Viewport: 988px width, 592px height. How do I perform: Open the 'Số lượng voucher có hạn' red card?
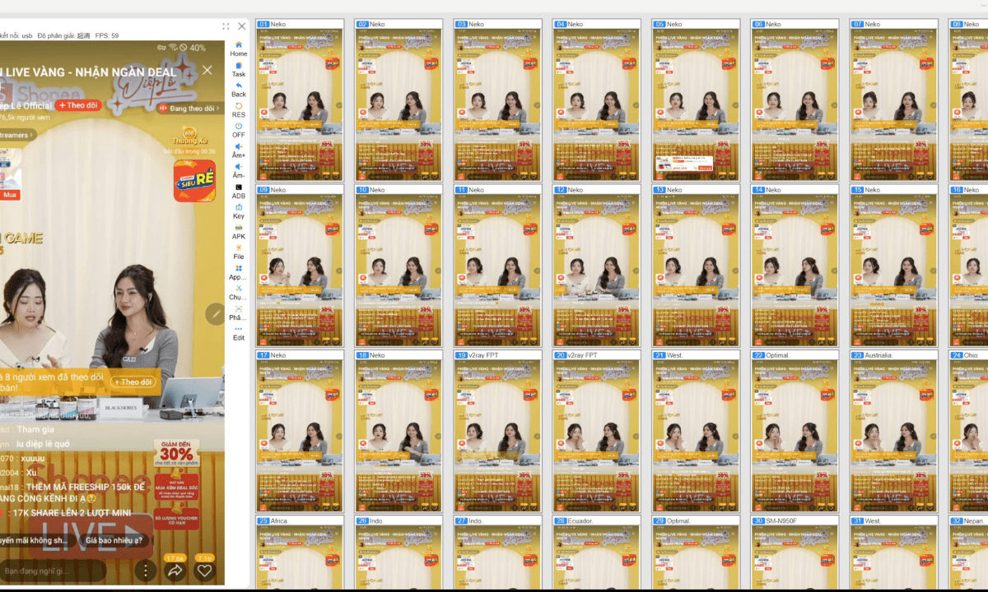tap(176, 520)
